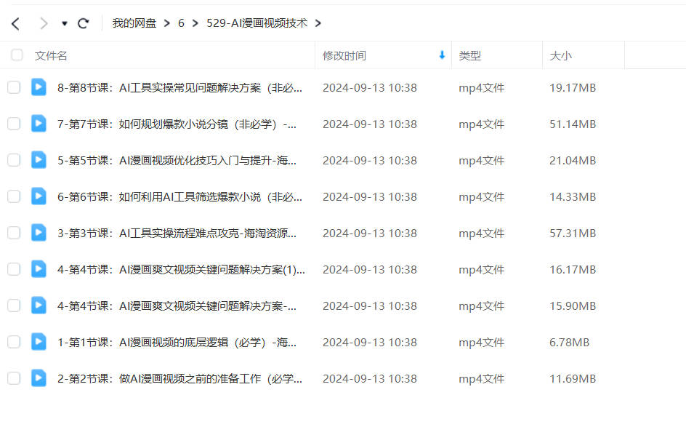Refresh the folder listing
Image resolution: width=686 pixels, height=435 pixels.
click(83, 23)
